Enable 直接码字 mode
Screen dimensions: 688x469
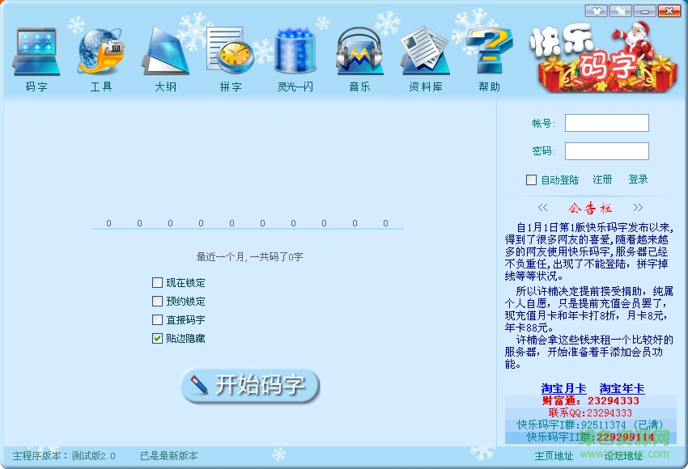[x=158, y=319]
